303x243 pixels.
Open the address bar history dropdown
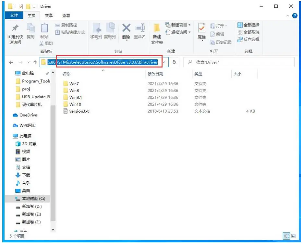coord(164,62)
